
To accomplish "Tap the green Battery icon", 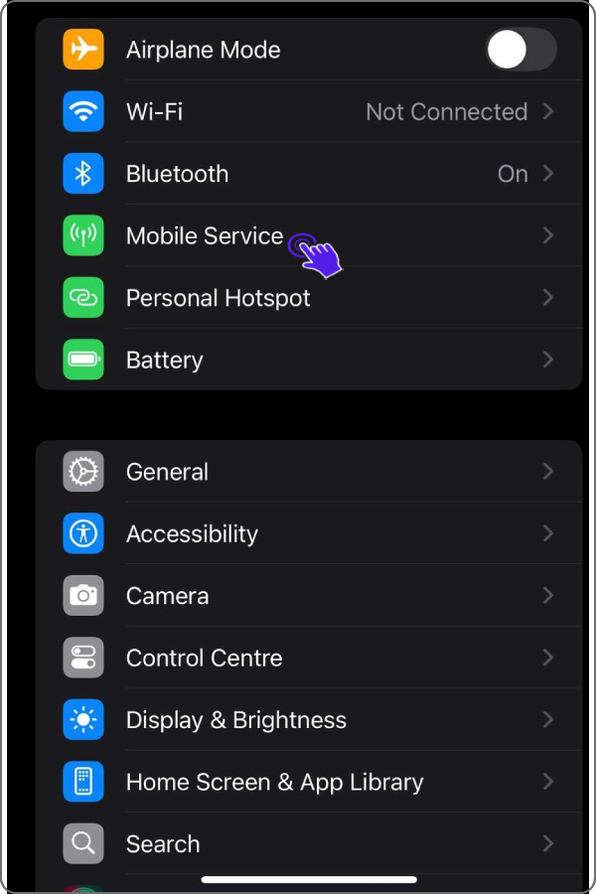I will click(83, 360).
